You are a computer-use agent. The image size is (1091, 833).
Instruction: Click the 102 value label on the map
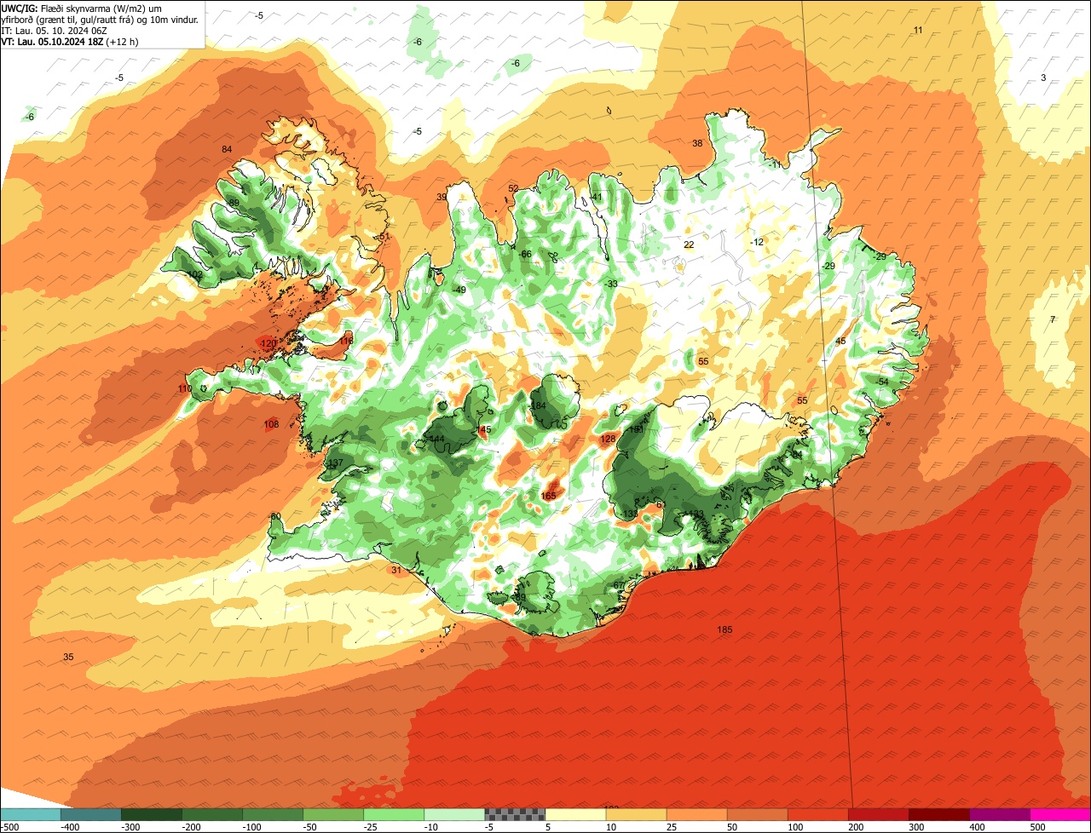point(195,274)
